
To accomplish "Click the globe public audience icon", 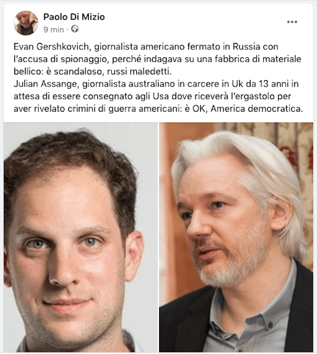I will 75,29.
